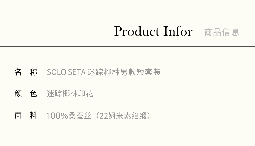Image resolution: width=255 pixels, height=146 pixels.
Task: Click the 颜色 field label
Action: pos(26,94)
